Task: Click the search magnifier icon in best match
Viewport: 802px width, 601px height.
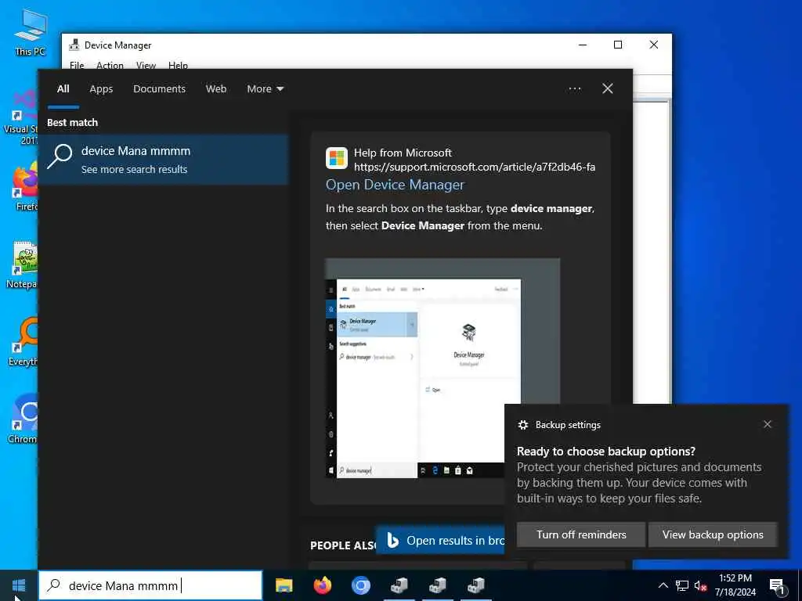Action: (x=60, y=157)
